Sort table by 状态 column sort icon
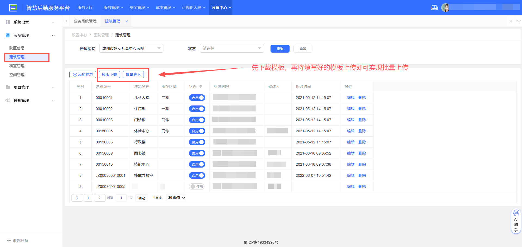The width and height of the screenshot is (522, 247). tap(201, 86)
